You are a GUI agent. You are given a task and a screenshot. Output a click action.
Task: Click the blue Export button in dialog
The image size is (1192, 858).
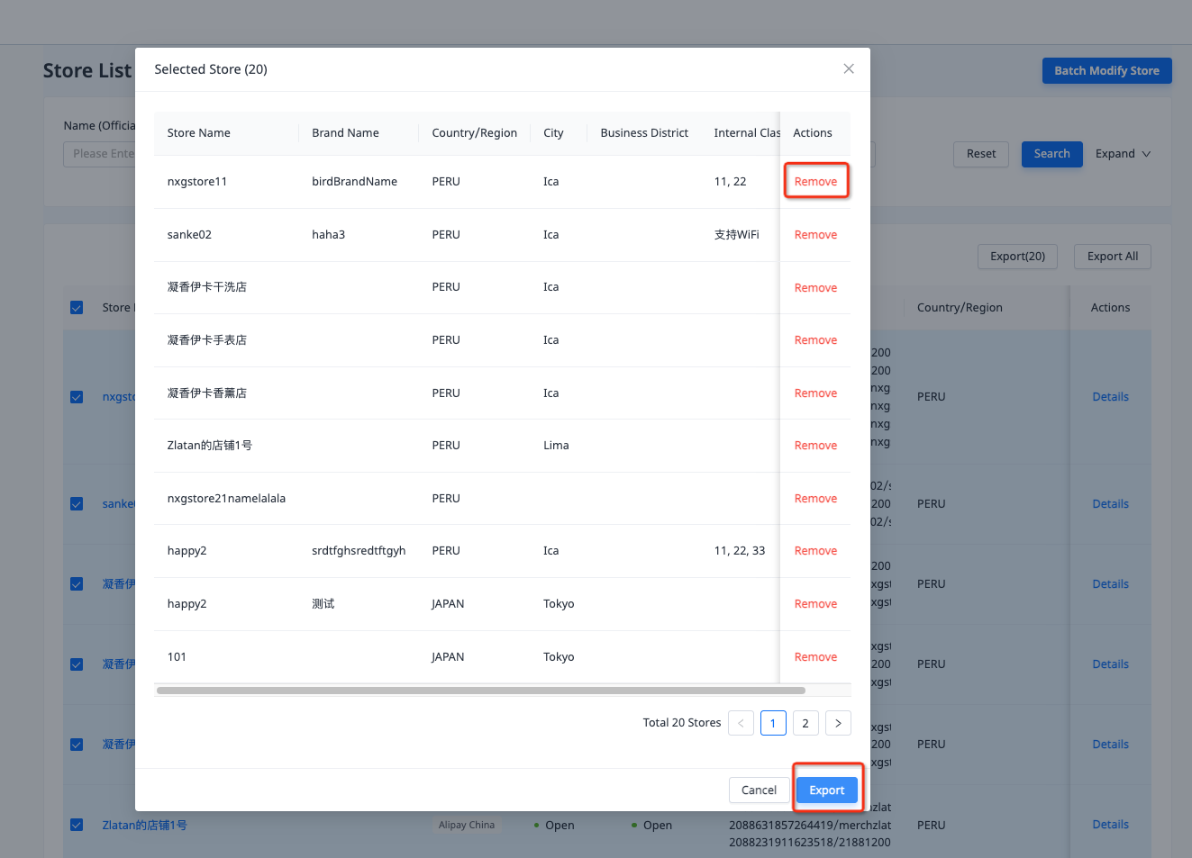coord(826,790)
